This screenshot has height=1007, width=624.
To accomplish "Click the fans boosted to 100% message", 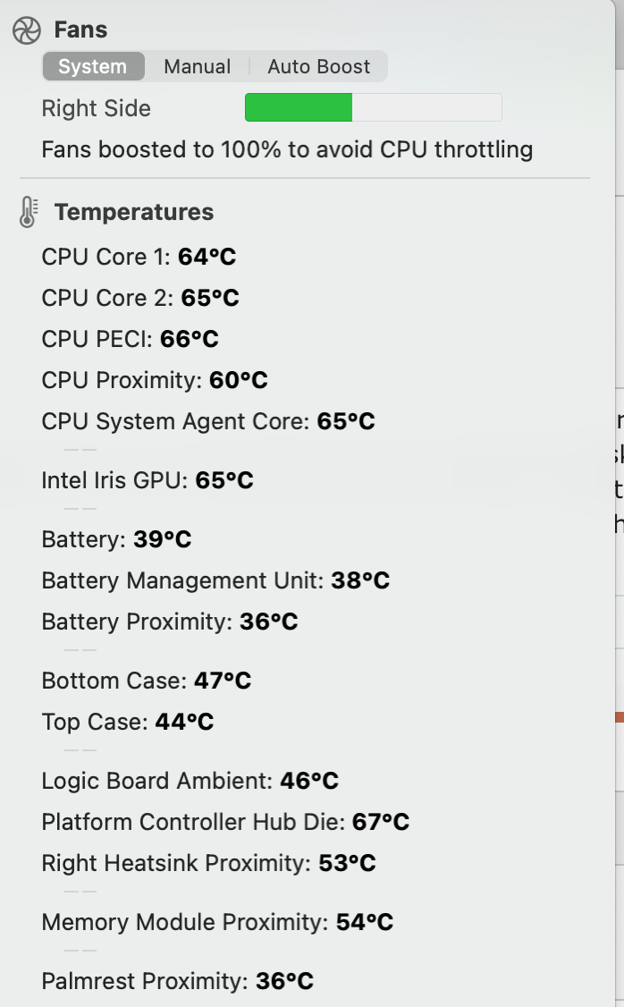I will click(x=287, y=149).
